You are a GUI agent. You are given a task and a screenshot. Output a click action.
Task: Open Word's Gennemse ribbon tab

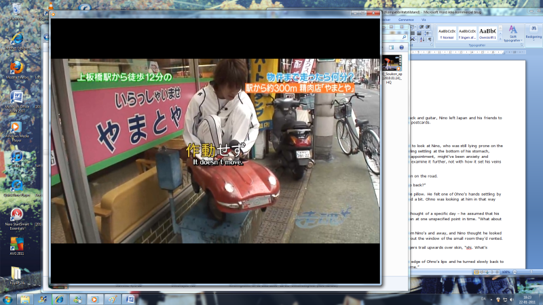click(406, 20)
